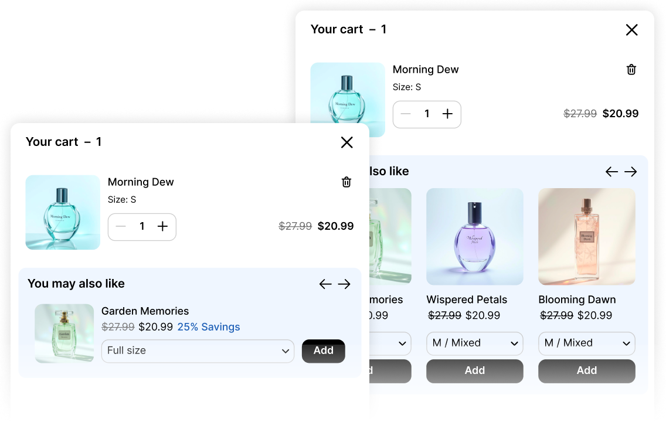
Task: Open M / Mixed dropdown under Wispered Petals
Action: coord(475,343)
